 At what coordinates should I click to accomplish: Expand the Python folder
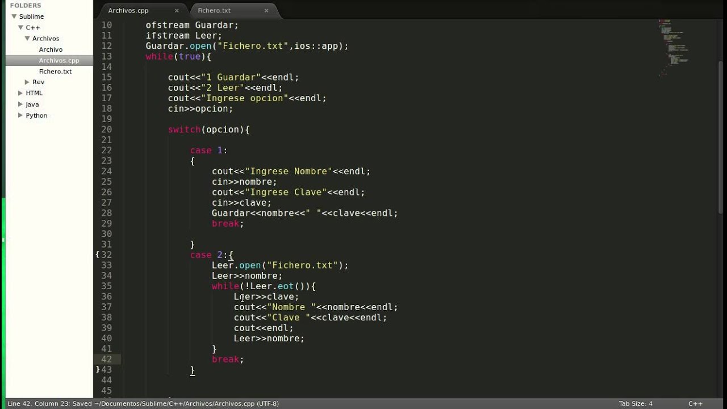(x=21, y=115)
